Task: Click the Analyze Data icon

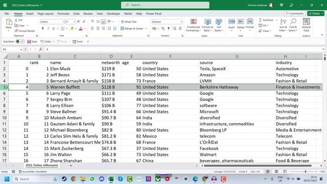Action: click(306, 21)
